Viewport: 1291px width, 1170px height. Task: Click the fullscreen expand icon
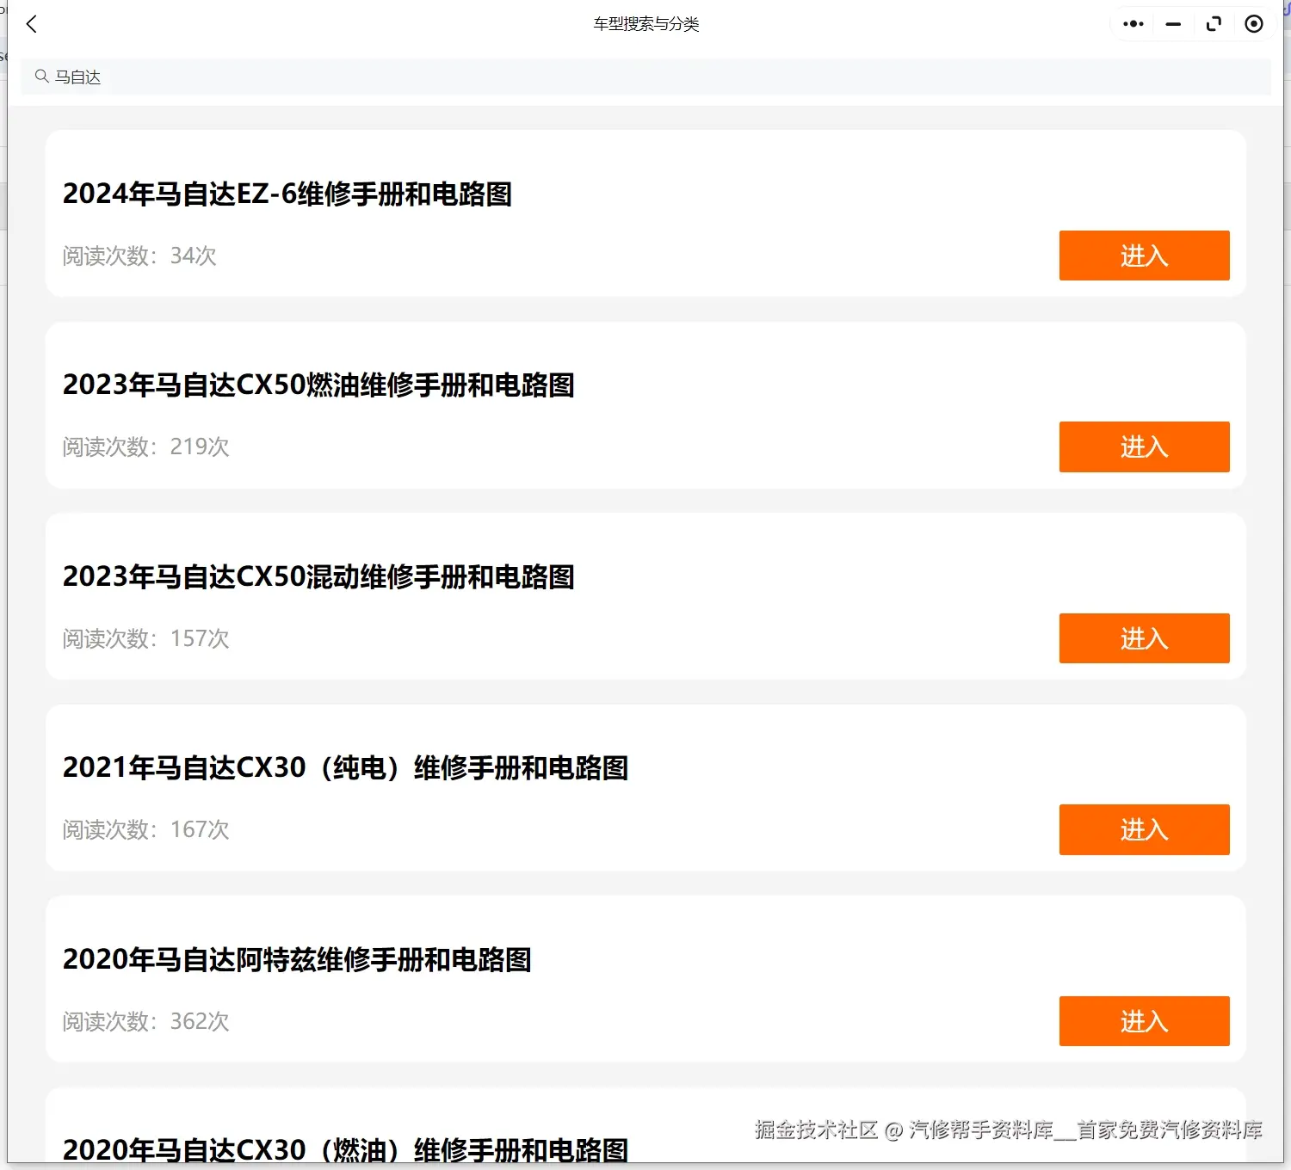click(x=1214, y=24)
